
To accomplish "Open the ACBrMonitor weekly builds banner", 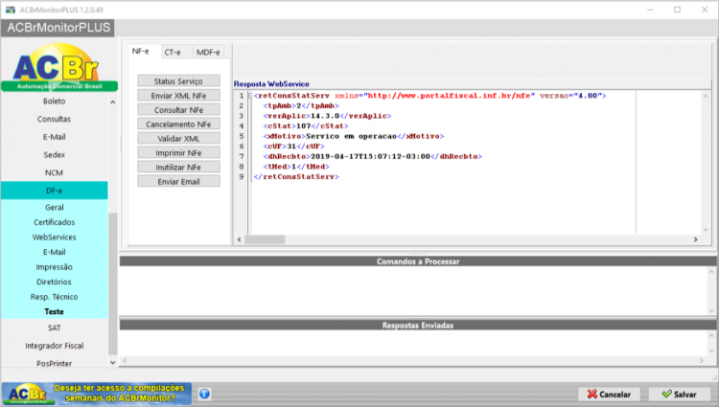I will [96, 394].
